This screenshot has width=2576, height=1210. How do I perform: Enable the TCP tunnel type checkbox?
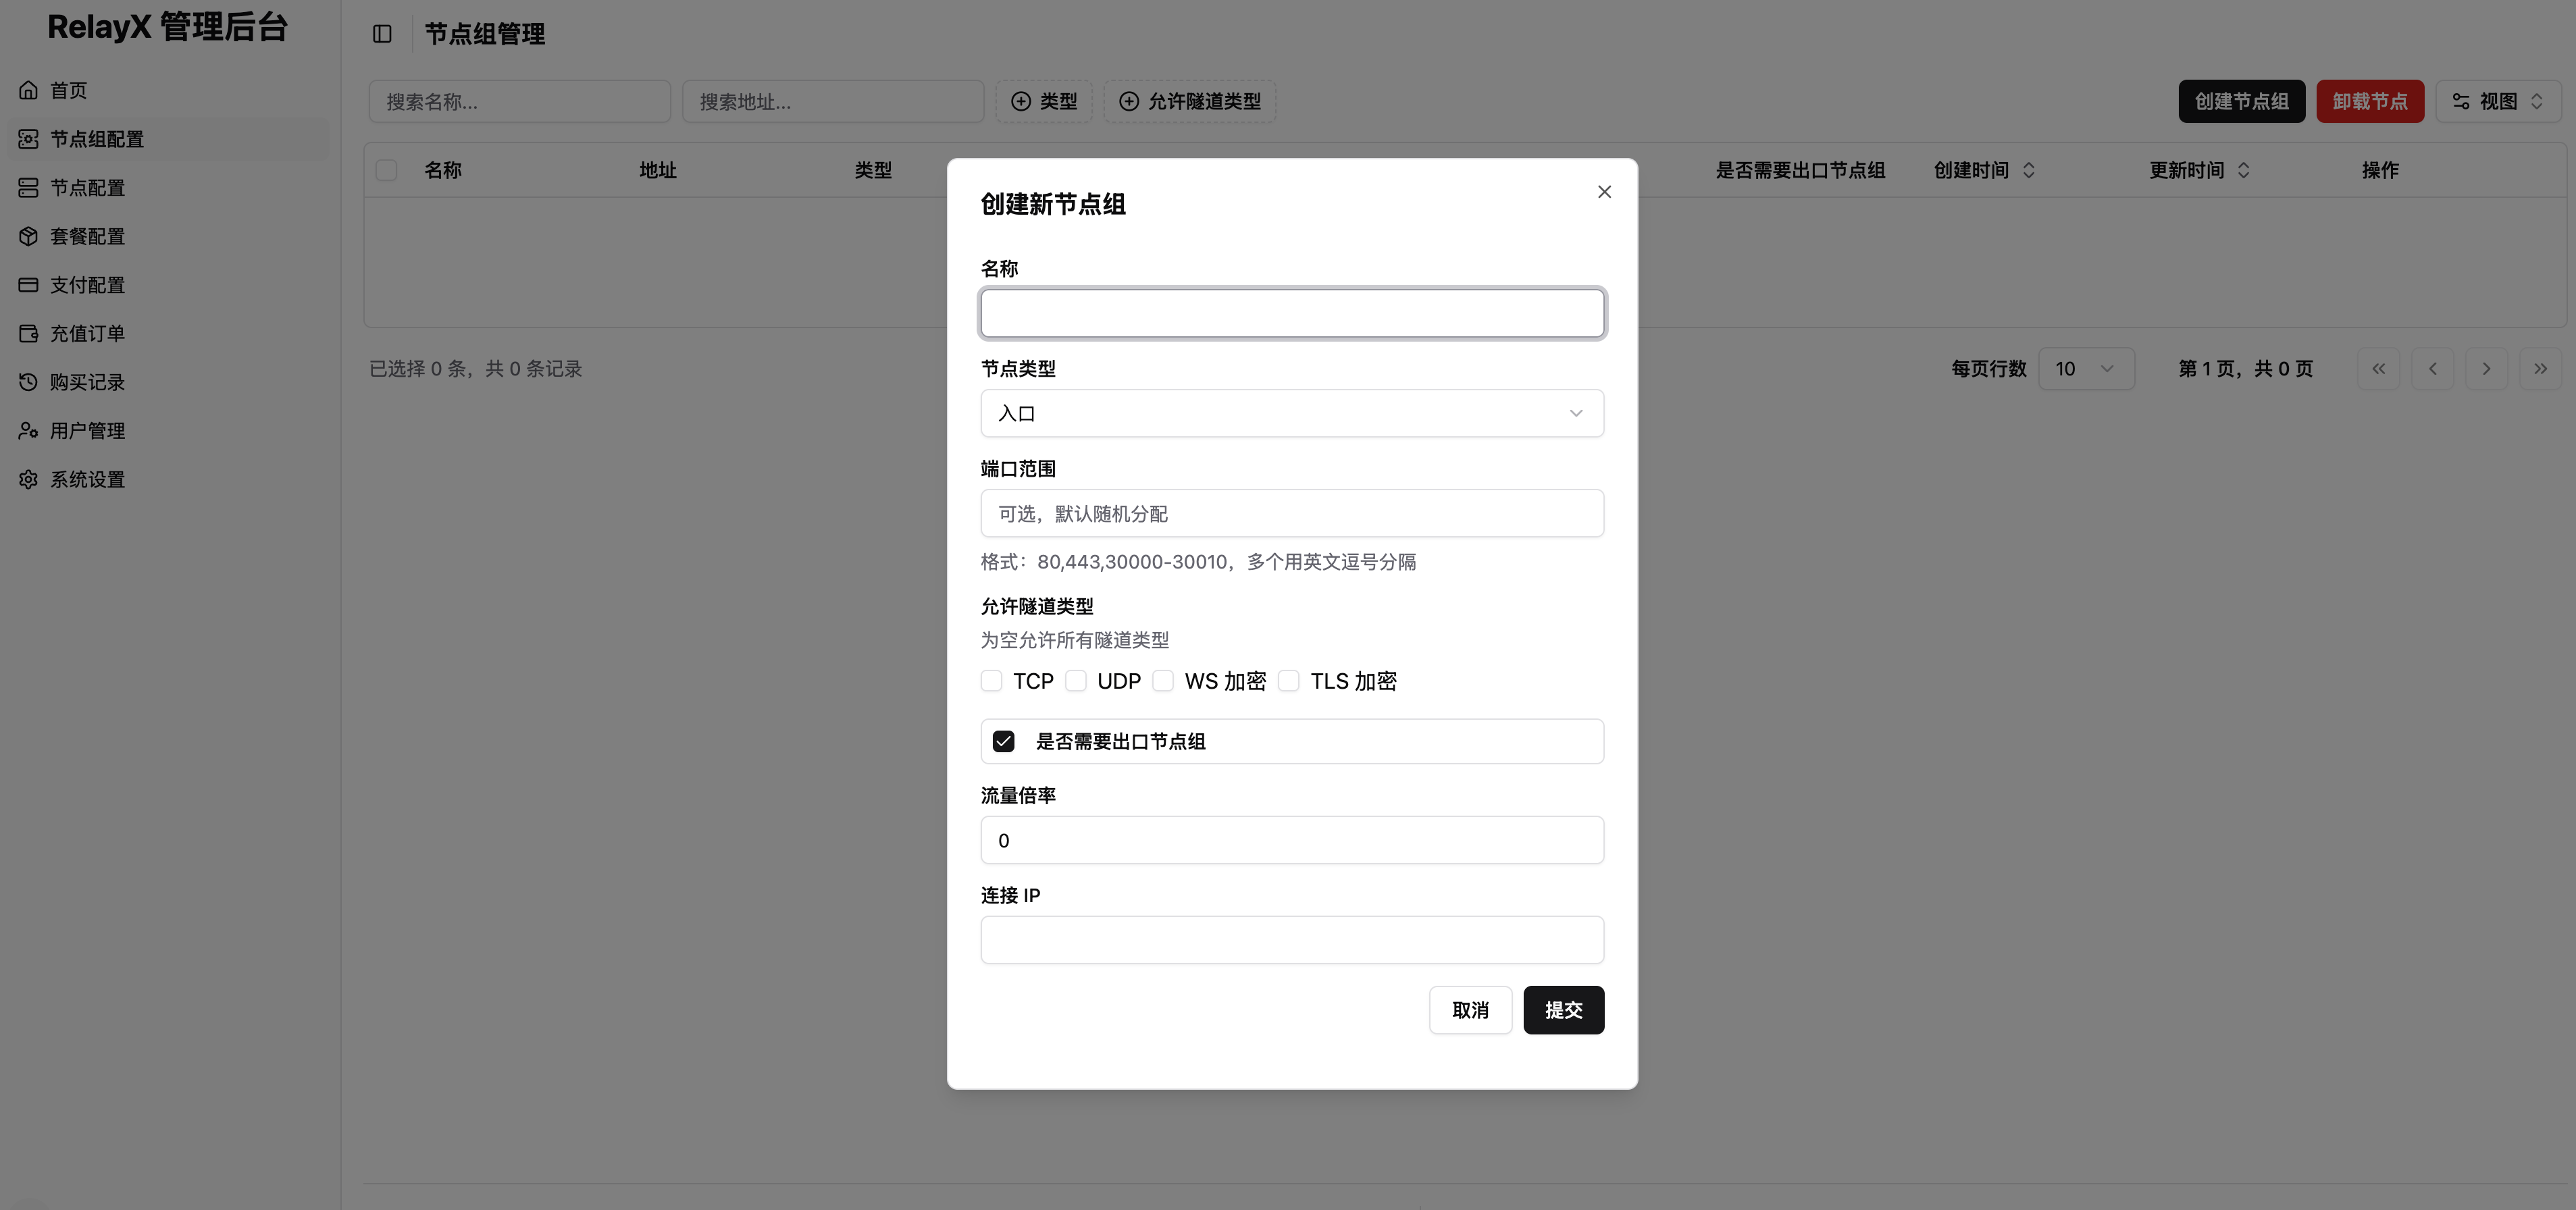tap(991, 681)
